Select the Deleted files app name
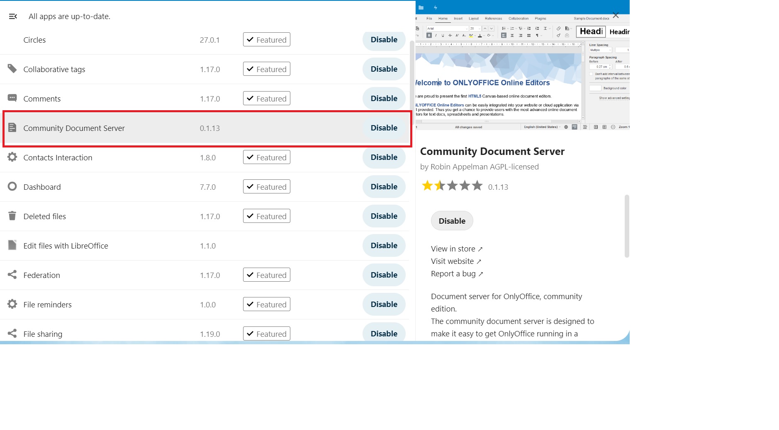 tap(44, 217)
